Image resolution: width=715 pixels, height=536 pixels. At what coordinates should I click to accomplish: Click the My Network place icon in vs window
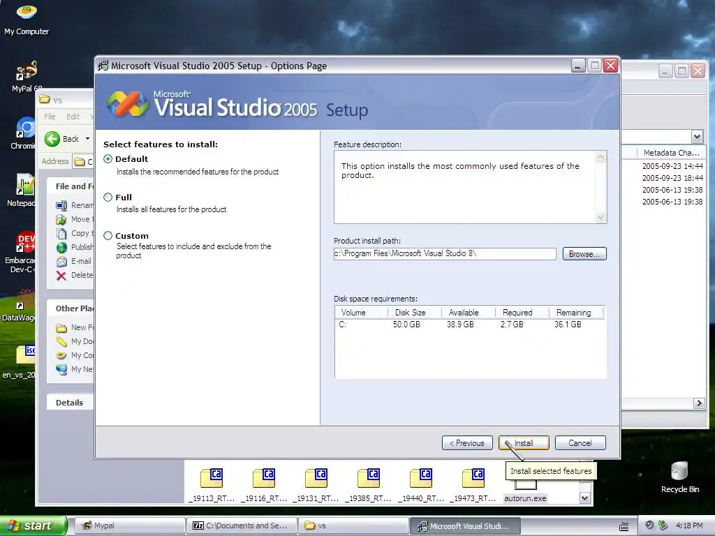tap(61, 369)
